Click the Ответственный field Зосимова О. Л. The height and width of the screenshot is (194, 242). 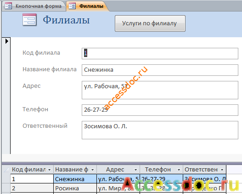pyautogui.click(x=160, y=130)
